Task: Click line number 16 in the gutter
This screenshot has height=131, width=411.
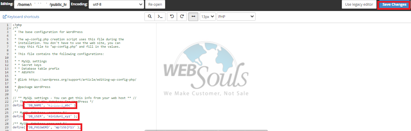Action: 7,80
